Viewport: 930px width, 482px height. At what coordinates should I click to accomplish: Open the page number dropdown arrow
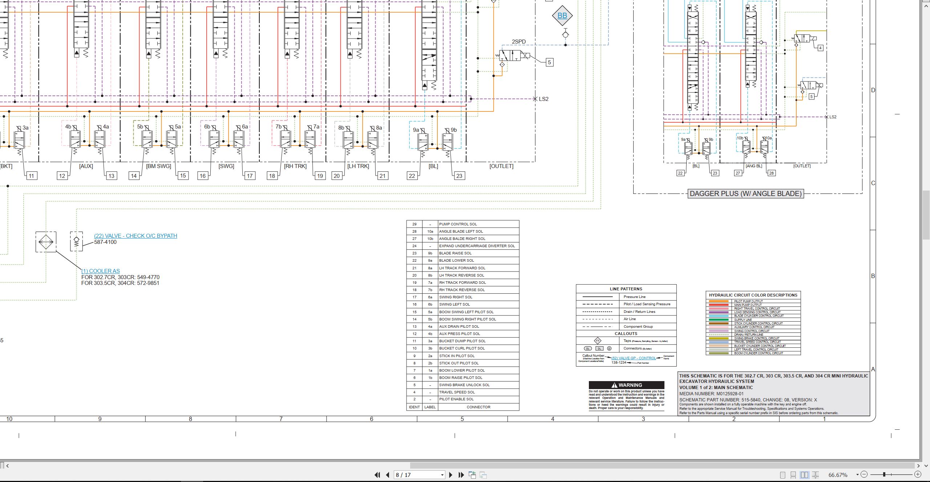coord(442,475)
